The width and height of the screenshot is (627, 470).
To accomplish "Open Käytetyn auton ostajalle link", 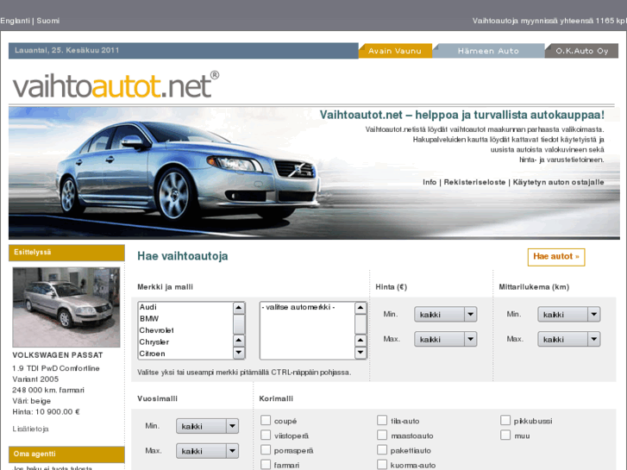I will click(558, 182).
